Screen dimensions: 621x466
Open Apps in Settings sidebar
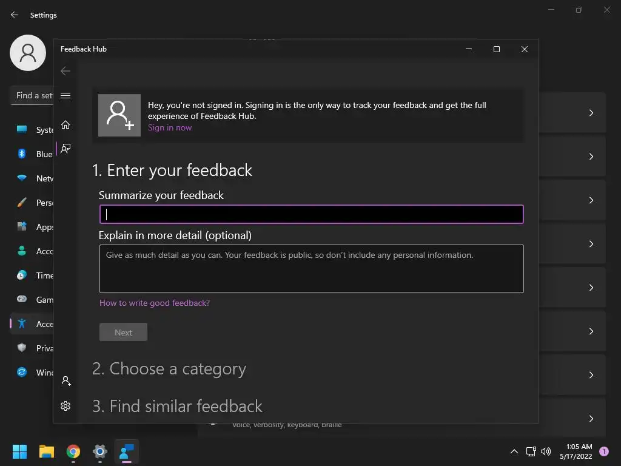pos(32,227)
